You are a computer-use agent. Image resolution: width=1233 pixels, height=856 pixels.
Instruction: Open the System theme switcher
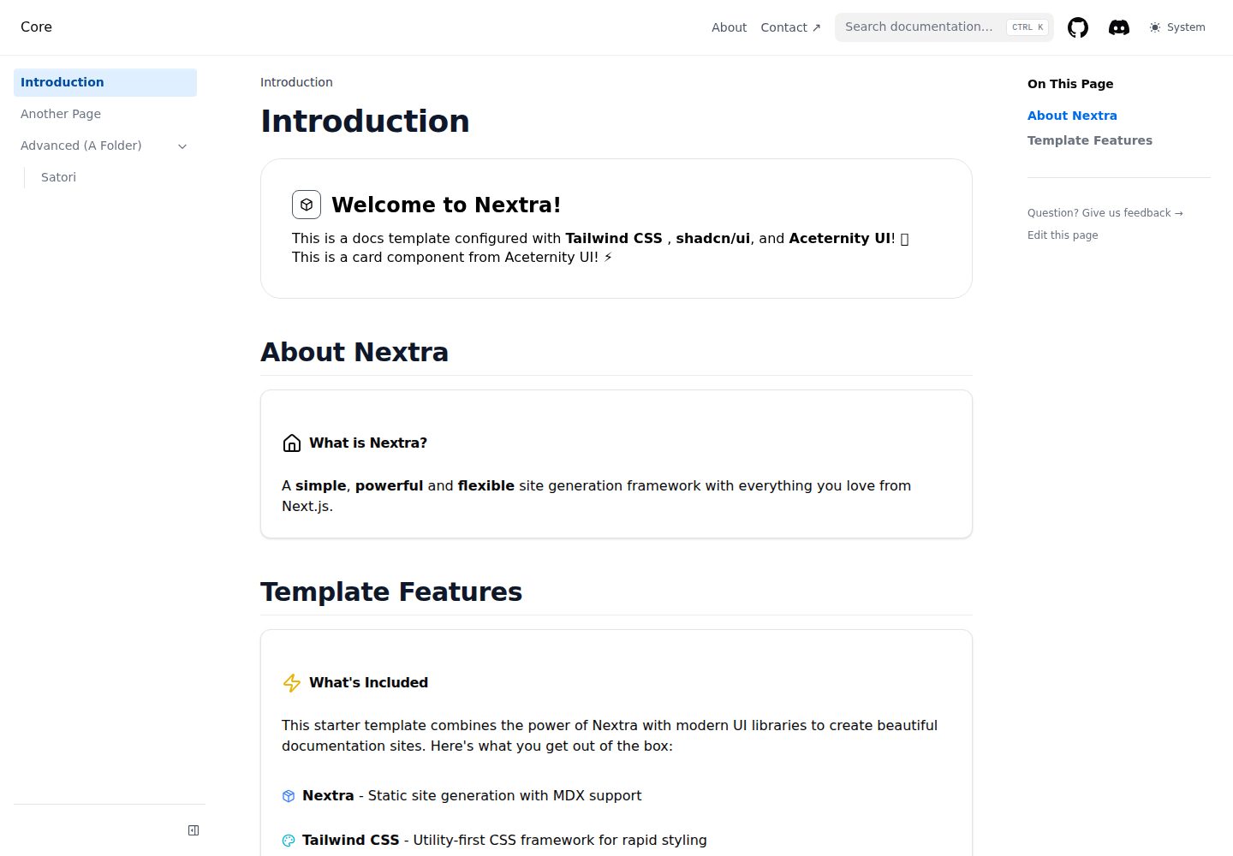click(x=1177, y=27)
